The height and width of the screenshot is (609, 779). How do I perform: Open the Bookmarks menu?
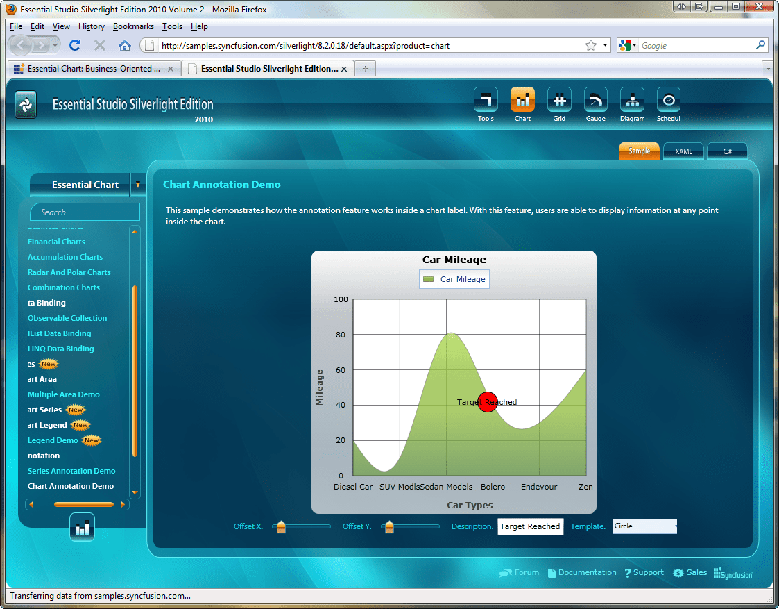tap(132, 26)
